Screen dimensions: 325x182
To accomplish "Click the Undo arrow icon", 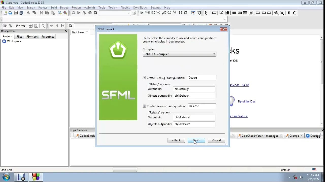I will 29,13.
